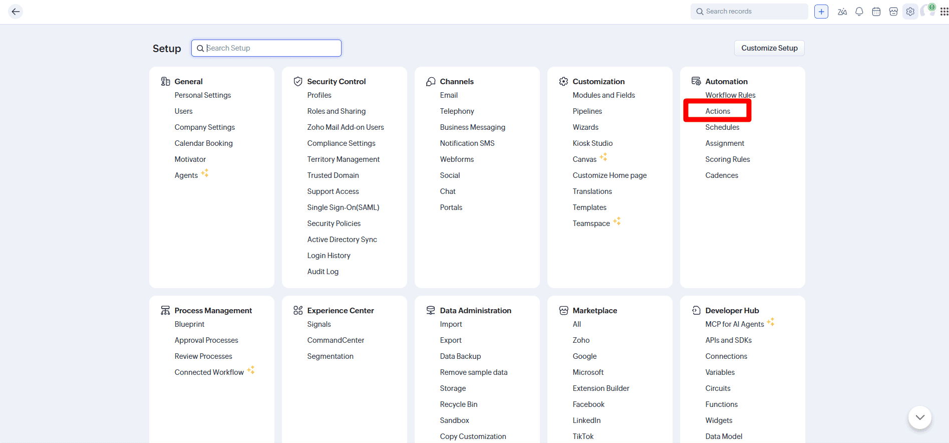The height and width of the screenshot is (443, 949).
Task: Open Functions under Developer Hub
Action: (721, 404)
